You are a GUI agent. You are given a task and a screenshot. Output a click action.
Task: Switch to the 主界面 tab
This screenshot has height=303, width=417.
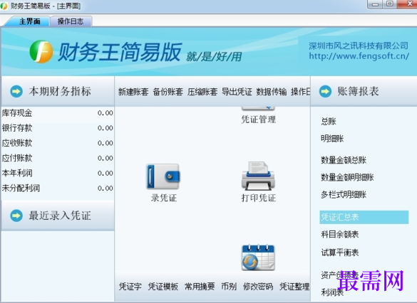point(29,21)
